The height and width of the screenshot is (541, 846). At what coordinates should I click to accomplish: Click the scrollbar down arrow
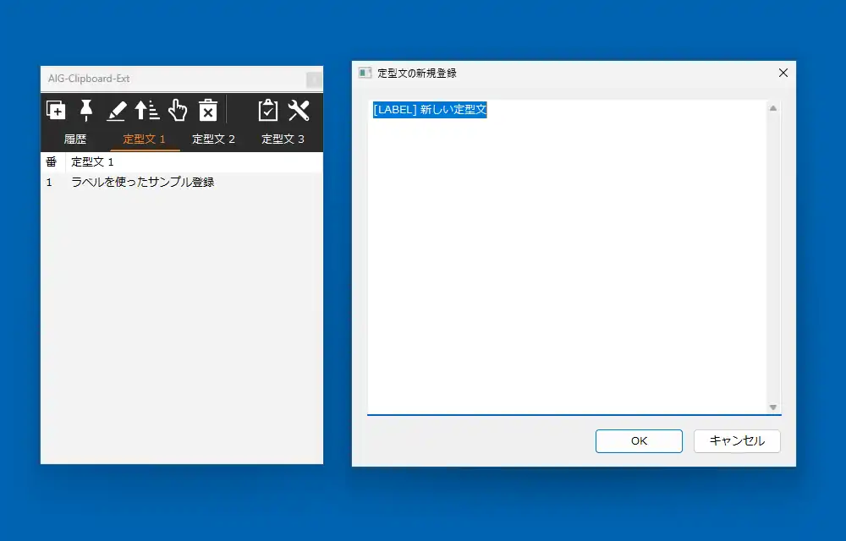(772, 405)
